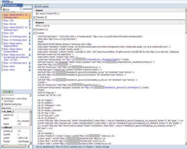Click the div id="wrapper" line
187x149 pixels.
tap(45, 100)
